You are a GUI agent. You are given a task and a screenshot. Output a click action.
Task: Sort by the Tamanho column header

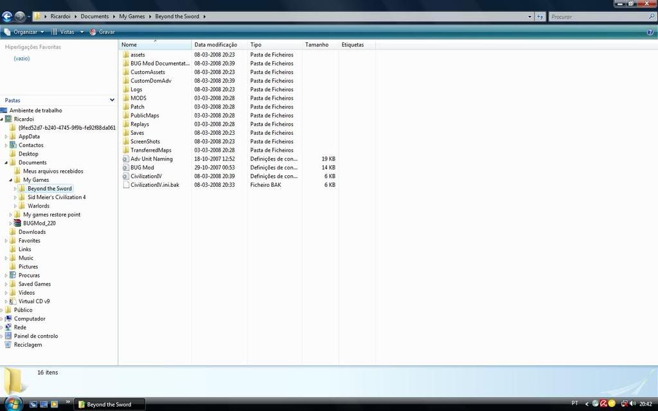[320, 44]
